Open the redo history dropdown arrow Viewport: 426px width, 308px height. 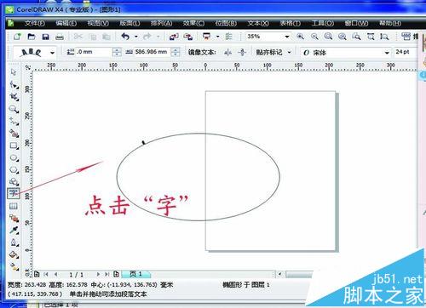158,37
